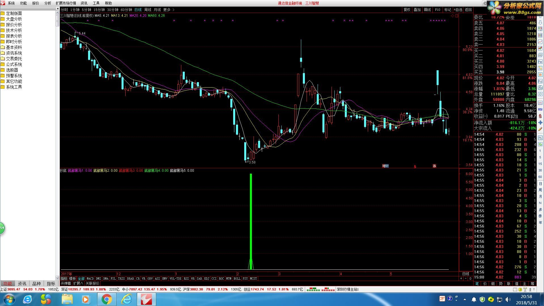Click the F5 icon in right toolbar
This screenshot has height=306, width=544.
point(540,138)
